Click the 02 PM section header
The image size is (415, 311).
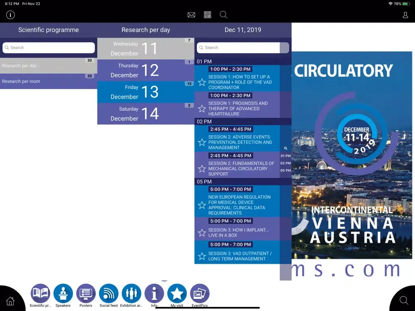[x=243, y=121]
